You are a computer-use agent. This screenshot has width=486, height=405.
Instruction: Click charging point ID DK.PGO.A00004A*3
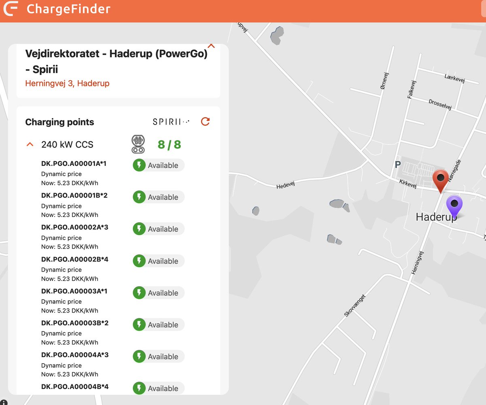click(x=75, y=355)
